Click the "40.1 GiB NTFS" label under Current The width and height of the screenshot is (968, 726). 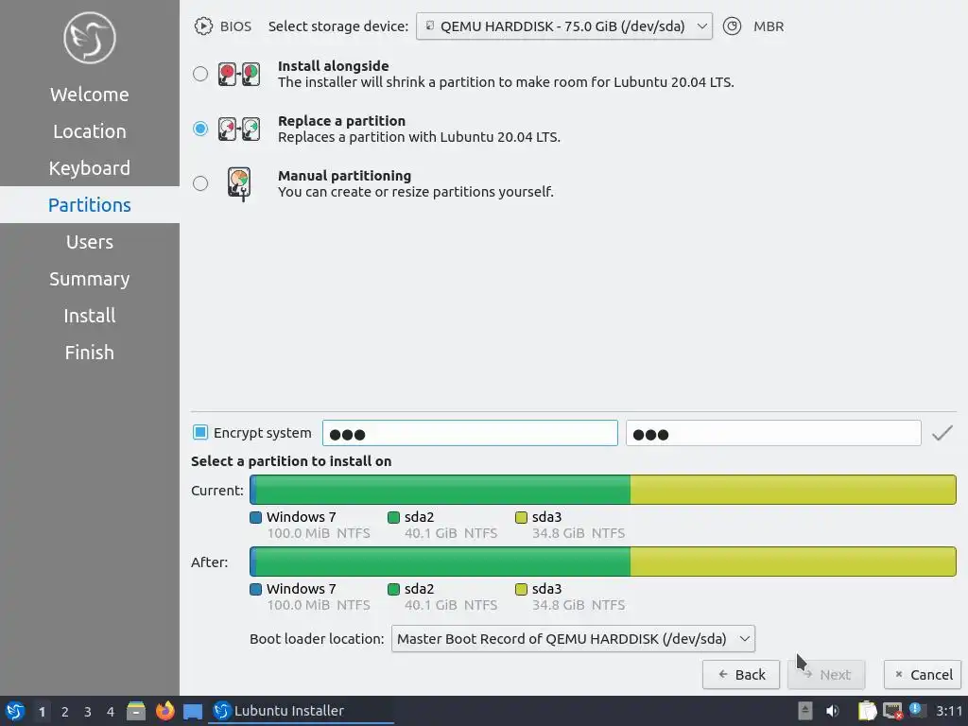click(x=451, y=533)
